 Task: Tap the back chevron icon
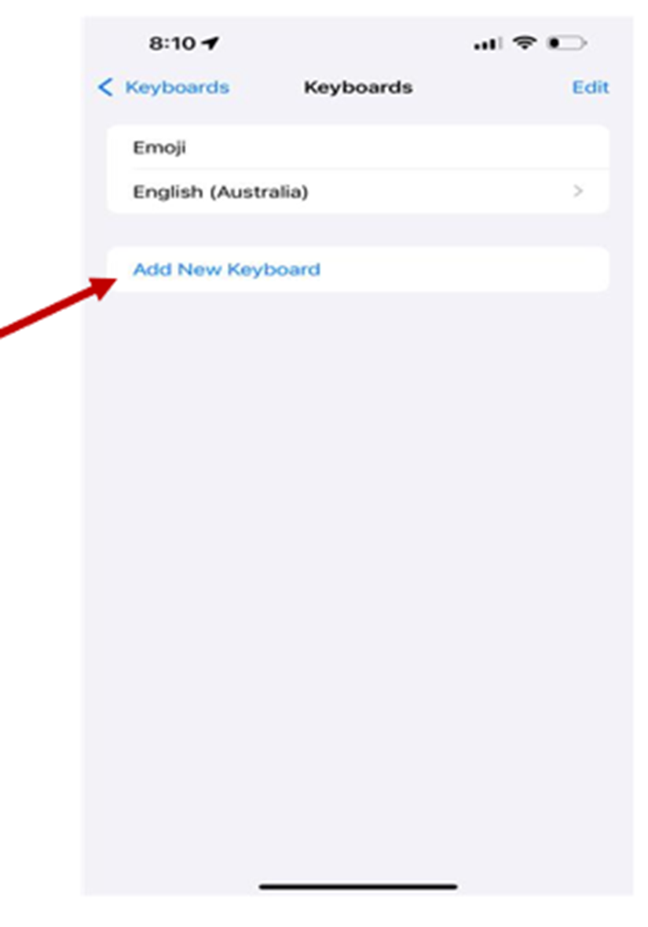(x=105, y=87)
